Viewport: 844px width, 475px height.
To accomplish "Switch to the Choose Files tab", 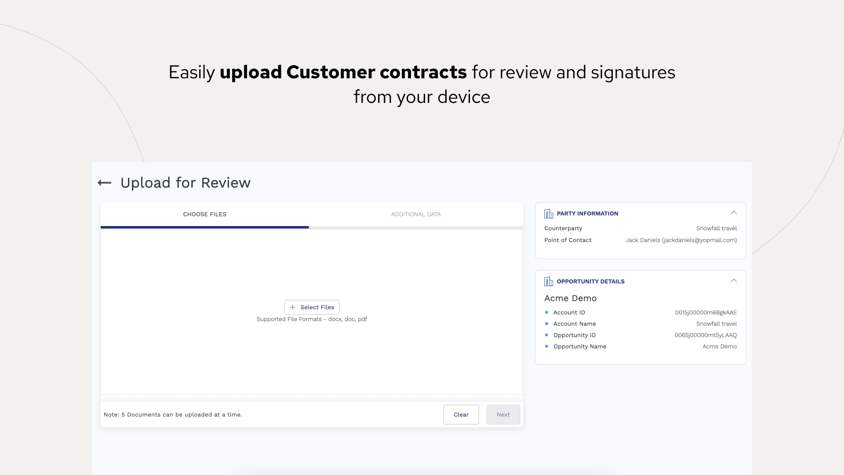I will click(205, 215).
